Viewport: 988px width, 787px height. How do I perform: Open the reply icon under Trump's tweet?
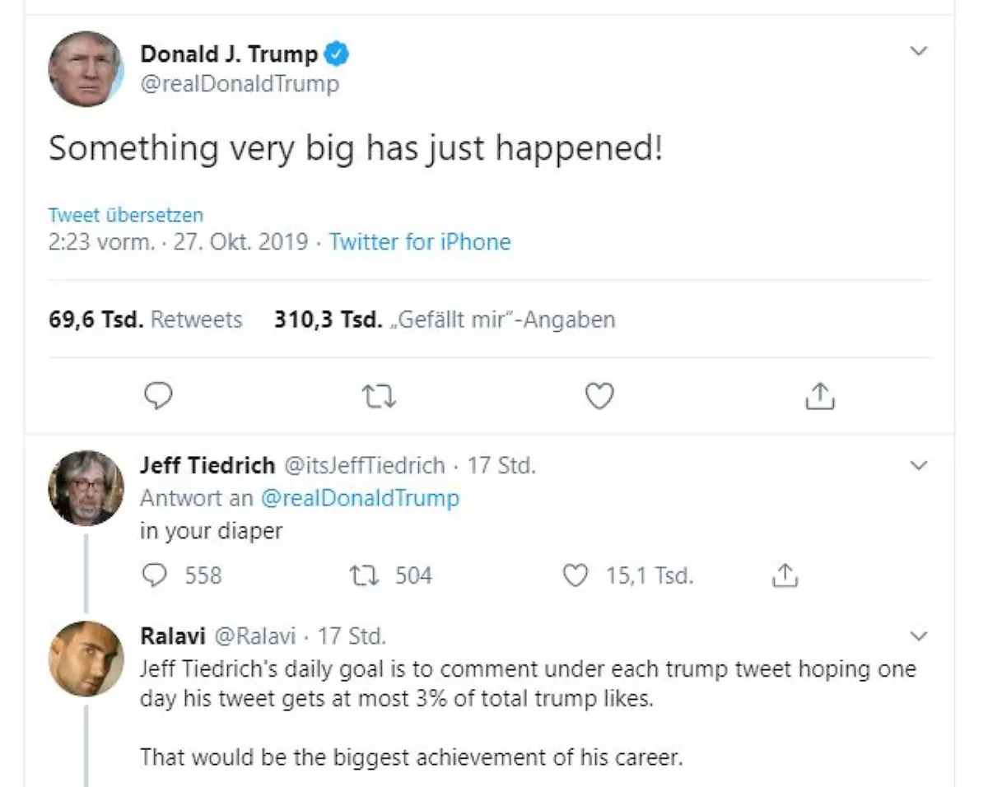pos(158,396)
